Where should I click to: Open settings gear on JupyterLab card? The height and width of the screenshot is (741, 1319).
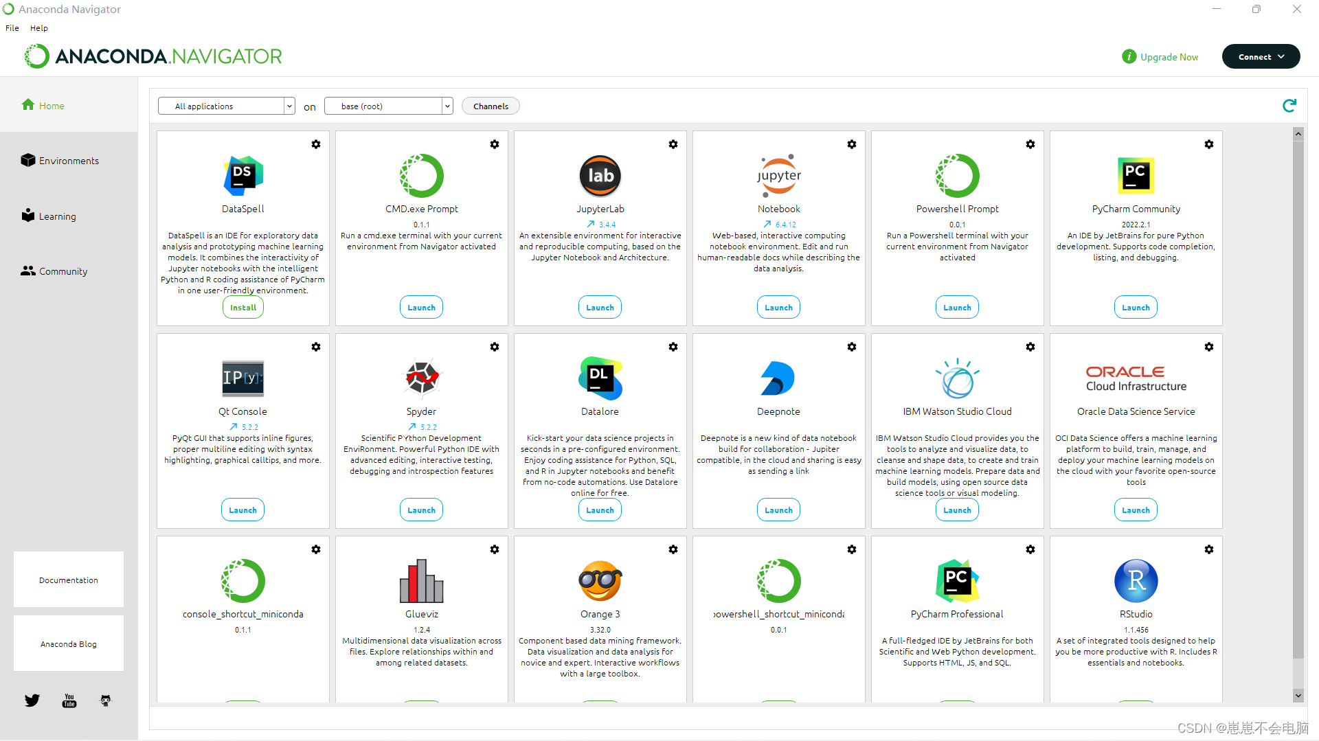[673, 144]
